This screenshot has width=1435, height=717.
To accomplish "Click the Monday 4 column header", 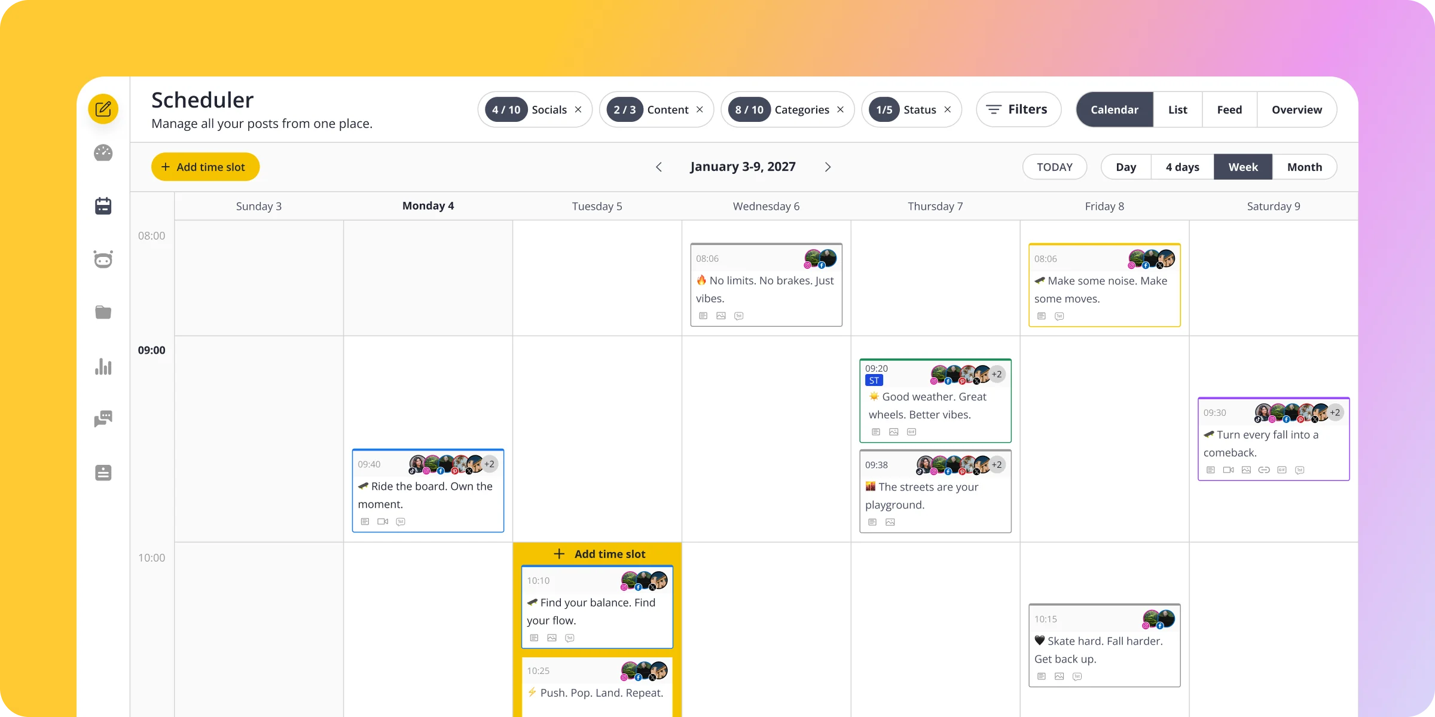I will (428, 206).
